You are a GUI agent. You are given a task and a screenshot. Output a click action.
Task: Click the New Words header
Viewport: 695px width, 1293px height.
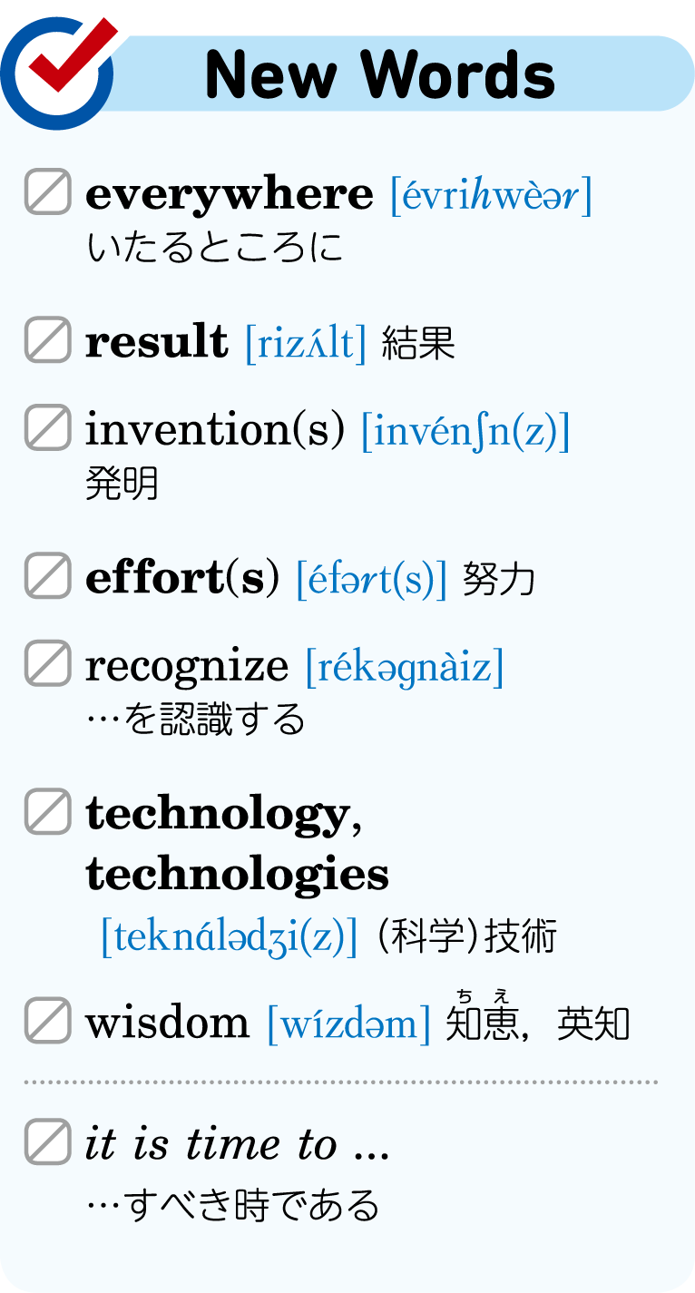[380, 74]
